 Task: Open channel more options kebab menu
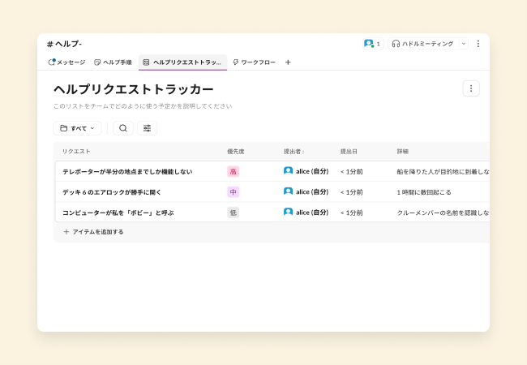tap(478, 44)
